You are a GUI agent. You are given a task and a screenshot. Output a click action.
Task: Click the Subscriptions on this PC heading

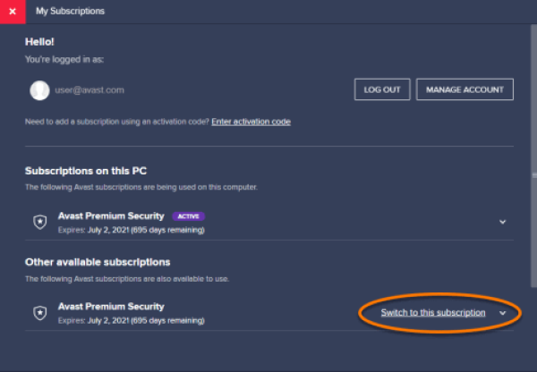click(x=86, y=171)
